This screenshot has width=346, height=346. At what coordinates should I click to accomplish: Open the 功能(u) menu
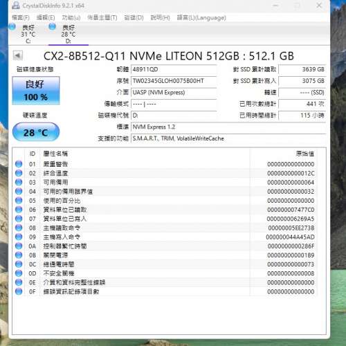tap(71, 17)
